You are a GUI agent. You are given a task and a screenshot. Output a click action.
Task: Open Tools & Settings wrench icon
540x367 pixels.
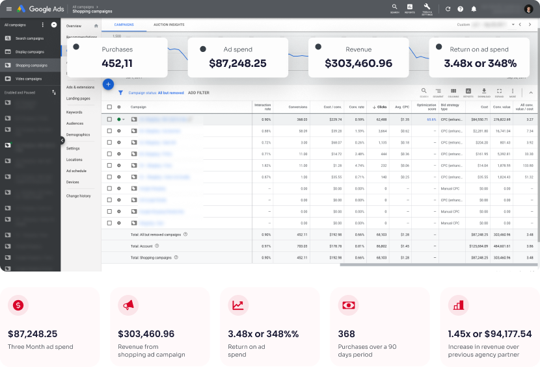pos(427,8)
